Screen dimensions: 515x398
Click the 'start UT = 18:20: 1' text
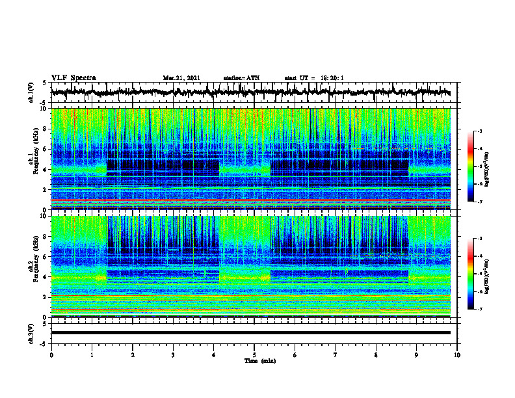(x=314, y=78)
